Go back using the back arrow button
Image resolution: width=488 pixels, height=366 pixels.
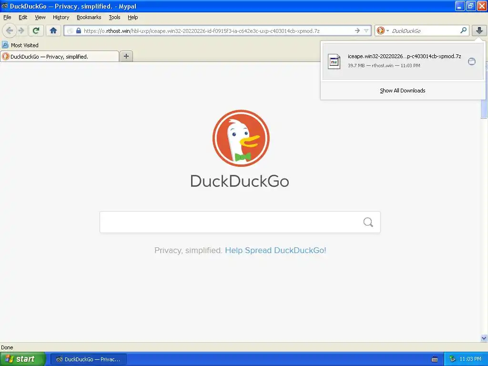click(x=10, y=30)
